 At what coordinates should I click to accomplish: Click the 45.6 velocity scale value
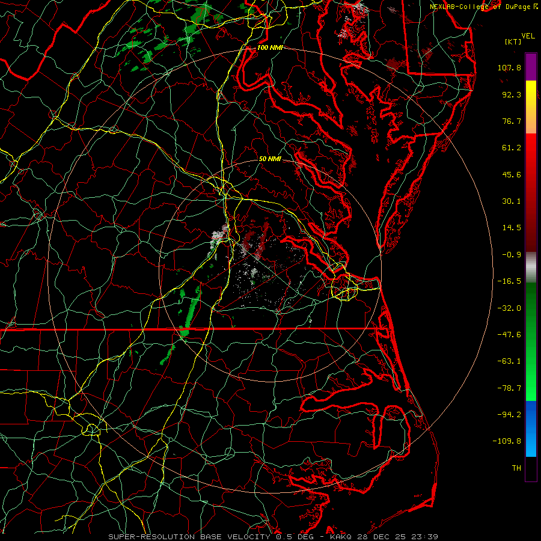(512, 174)
